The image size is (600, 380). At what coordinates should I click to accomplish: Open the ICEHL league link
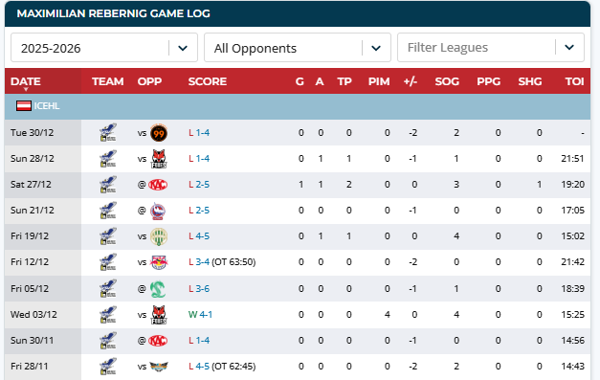pos(47,106)
